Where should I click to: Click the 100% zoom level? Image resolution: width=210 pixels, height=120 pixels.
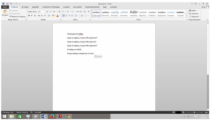(x=206, y=112)
